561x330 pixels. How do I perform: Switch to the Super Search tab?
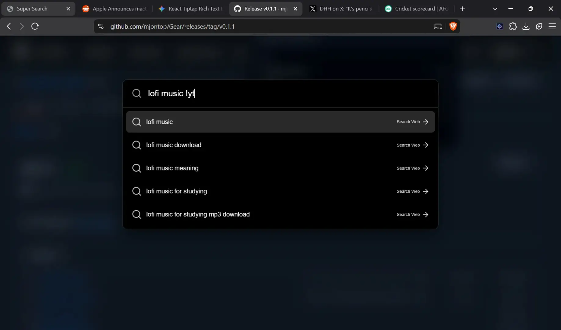tap(38, 9)
